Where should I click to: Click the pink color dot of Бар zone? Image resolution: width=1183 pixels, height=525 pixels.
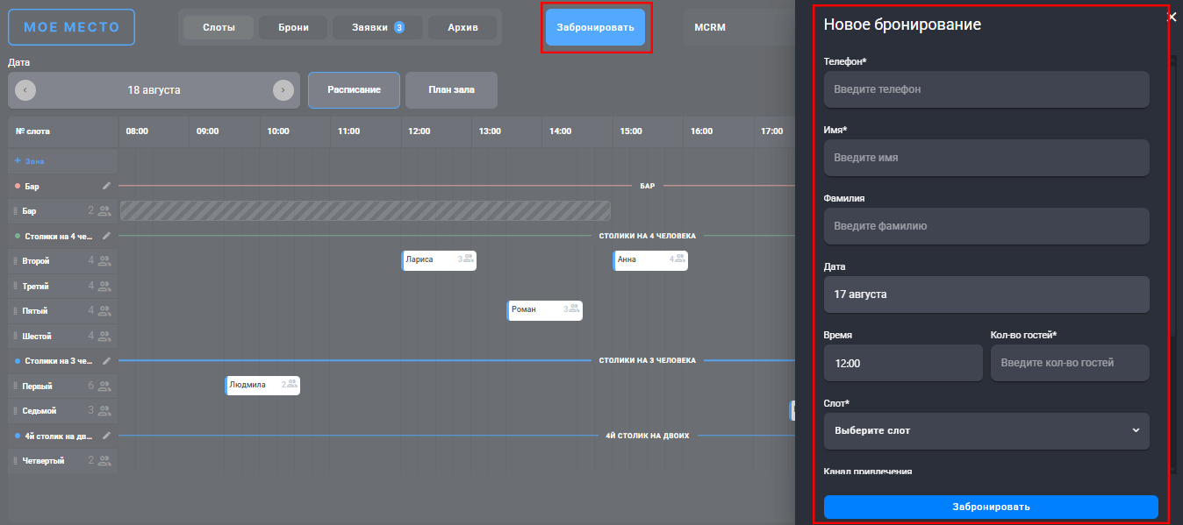[18, 187]
